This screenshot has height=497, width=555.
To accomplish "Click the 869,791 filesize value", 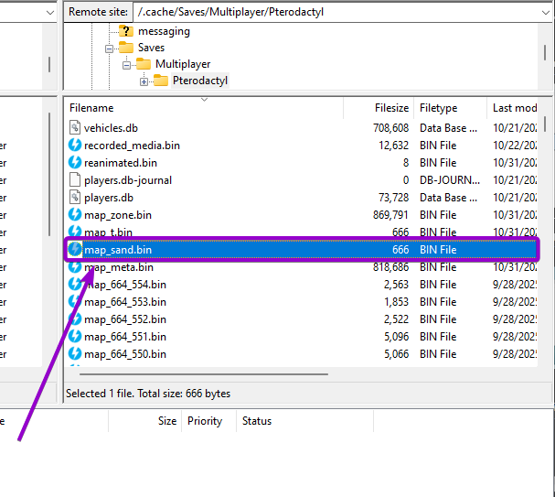I will (x=390, y=215).
